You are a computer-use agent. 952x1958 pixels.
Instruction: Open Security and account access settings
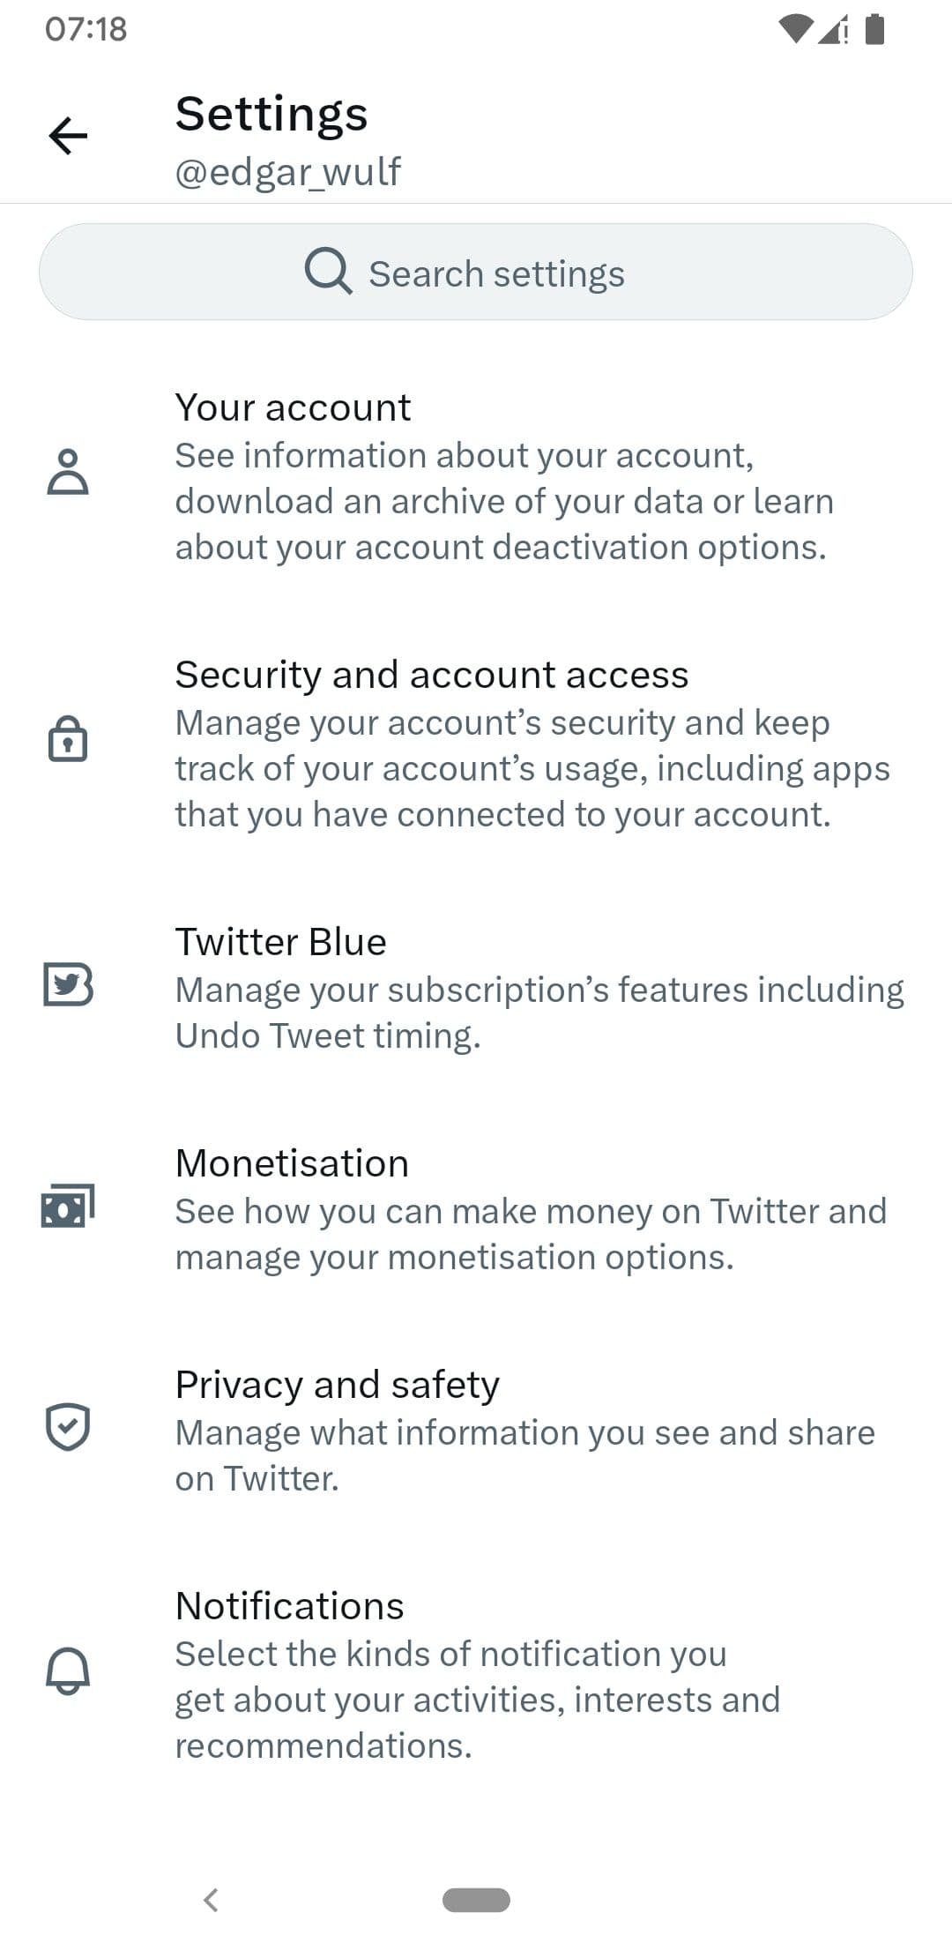pyautogui.click(x=476, y=744)
